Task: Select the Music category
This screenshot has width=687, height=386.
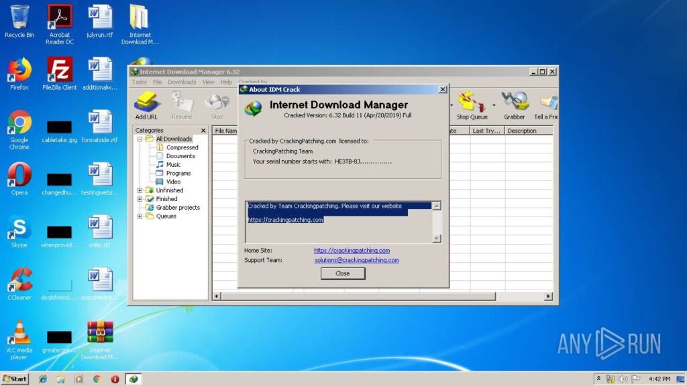Action: tap(173, 165)
